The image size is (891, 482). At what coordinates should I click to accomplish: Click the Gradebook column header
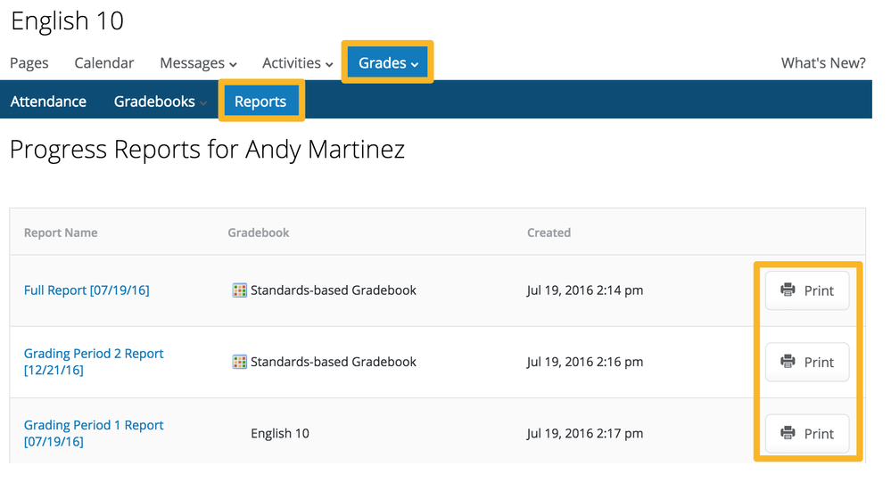pos(259,233)
